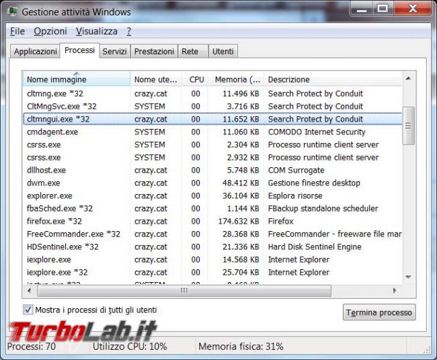
Task: Click the Termina processo button
Action: (x=379, y=312)
